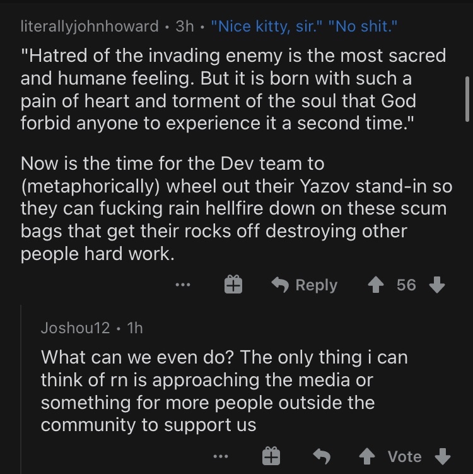This screenshot has width=473, height=474.
Task: Give an award to literallyjohnhoward's comment
Action: point(233,285)
